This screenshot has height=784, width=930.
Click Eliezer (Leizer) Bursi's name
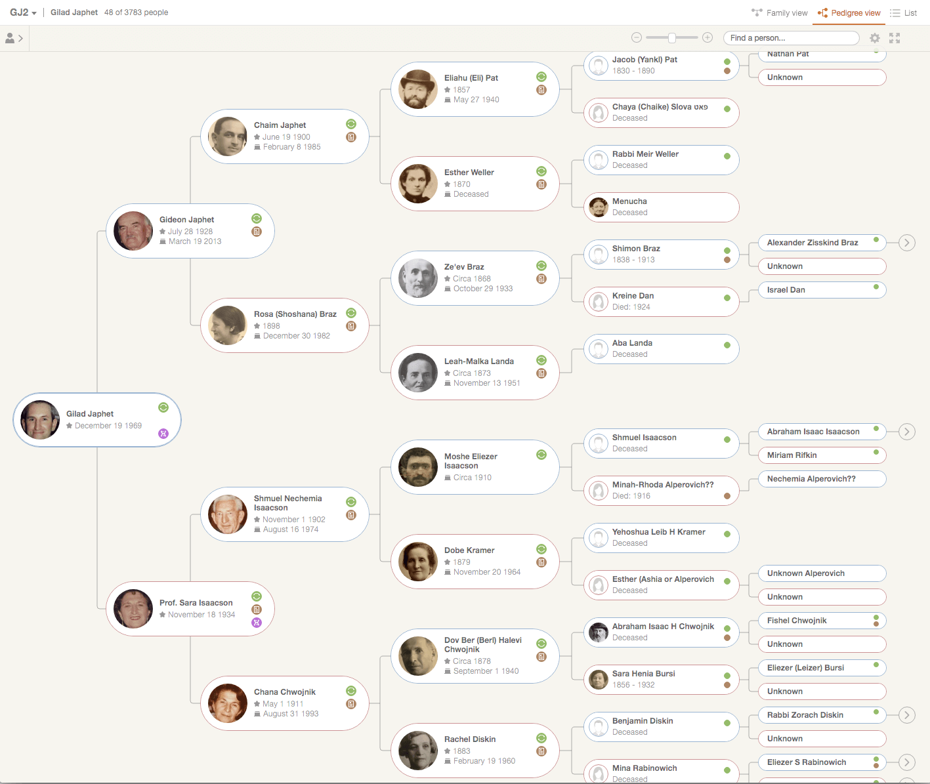tap(805, 668)
